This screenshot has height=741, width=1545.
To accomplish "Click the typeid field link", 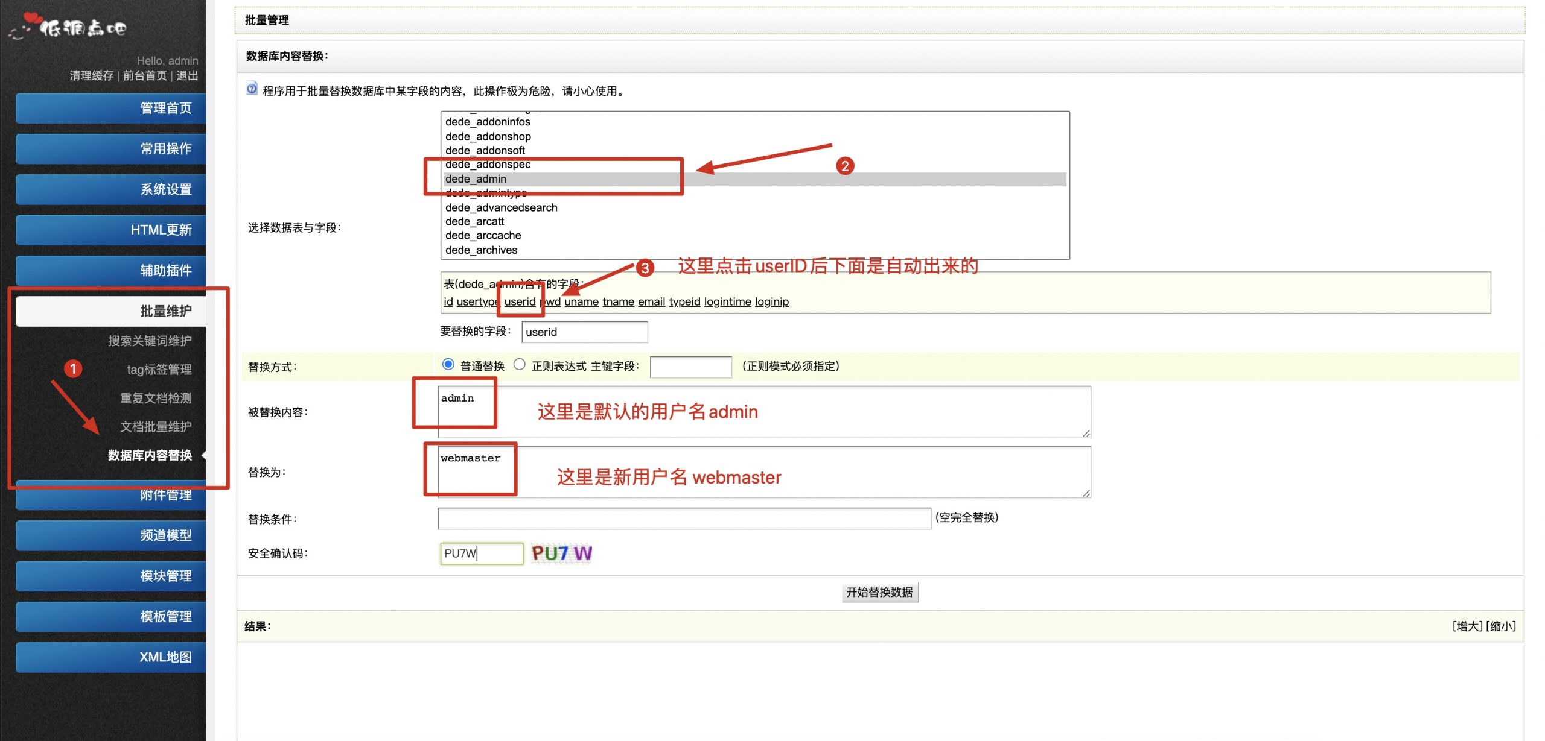I will (685, 301).
